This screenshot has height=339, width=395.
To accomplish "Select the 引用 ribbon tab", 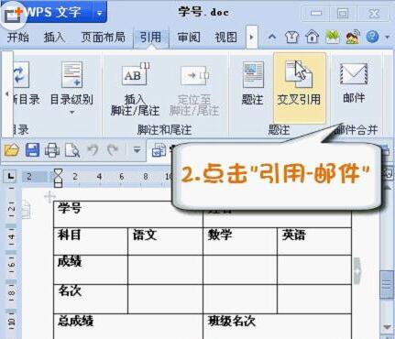I will pos(150,38).
